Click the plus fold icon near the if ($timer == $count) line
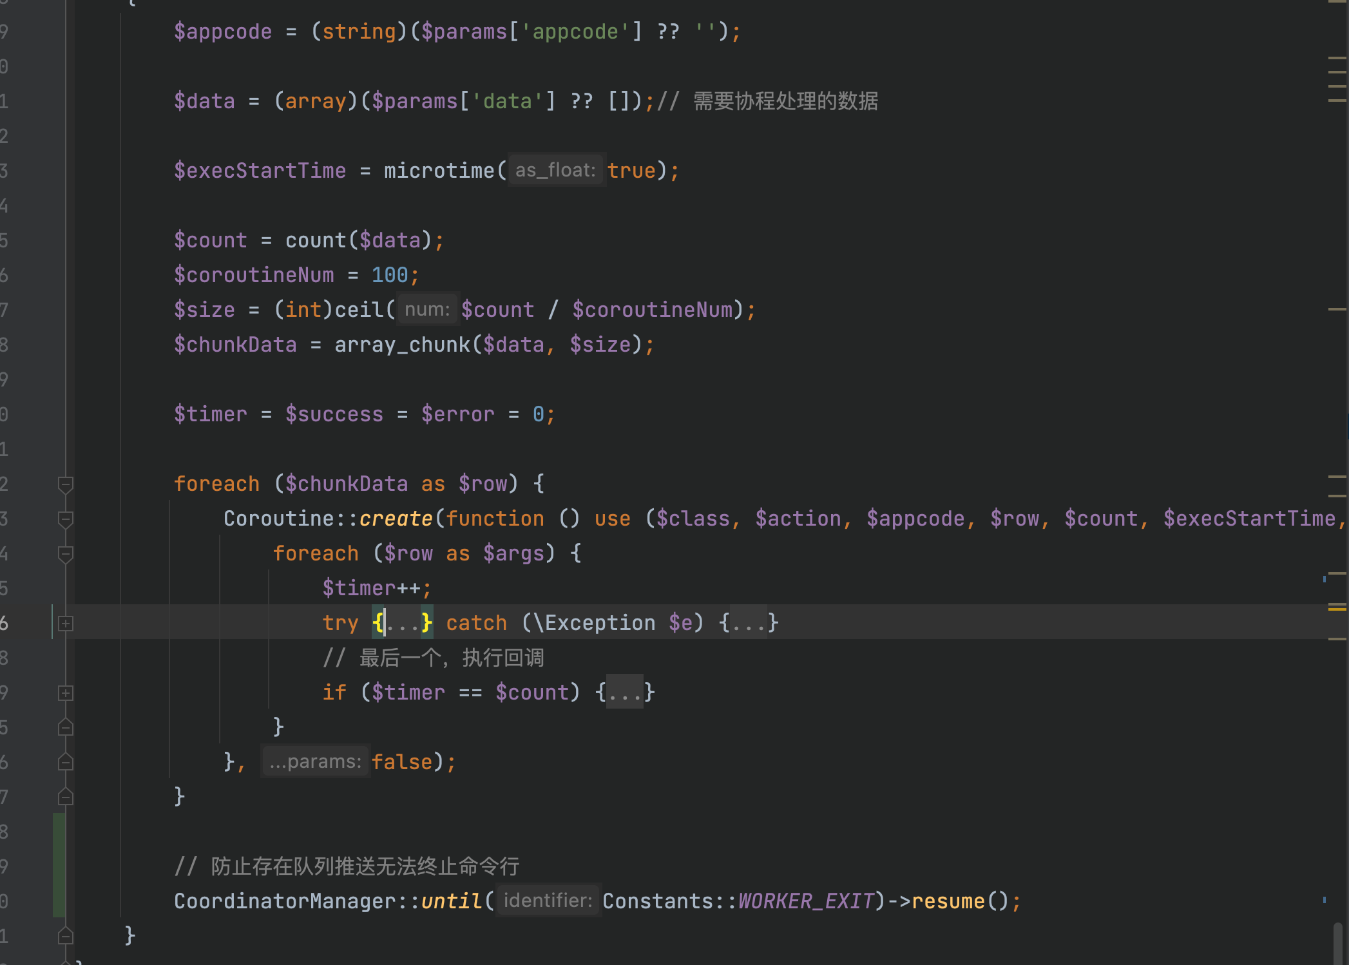The width and height of the screenshot is (1349, 965). pyautogui.click(x=65, y=693)
